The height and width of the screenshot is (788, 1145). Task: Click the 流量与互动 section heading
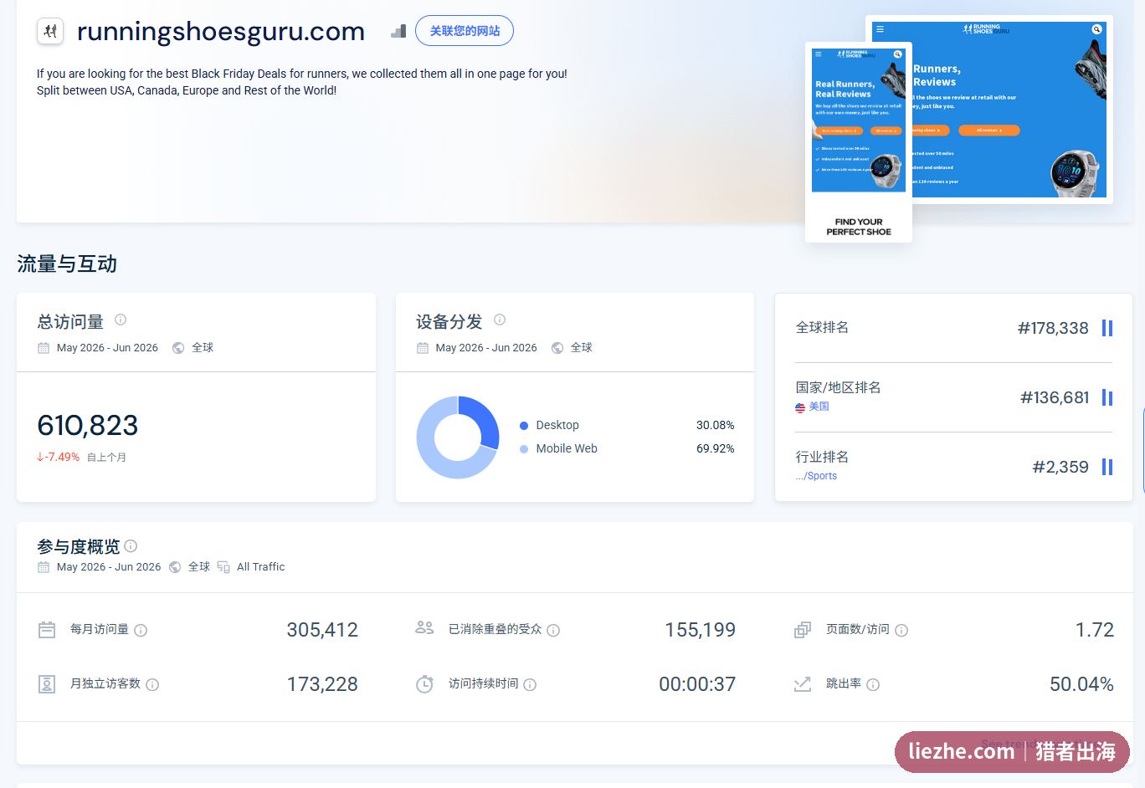point(67,264)
